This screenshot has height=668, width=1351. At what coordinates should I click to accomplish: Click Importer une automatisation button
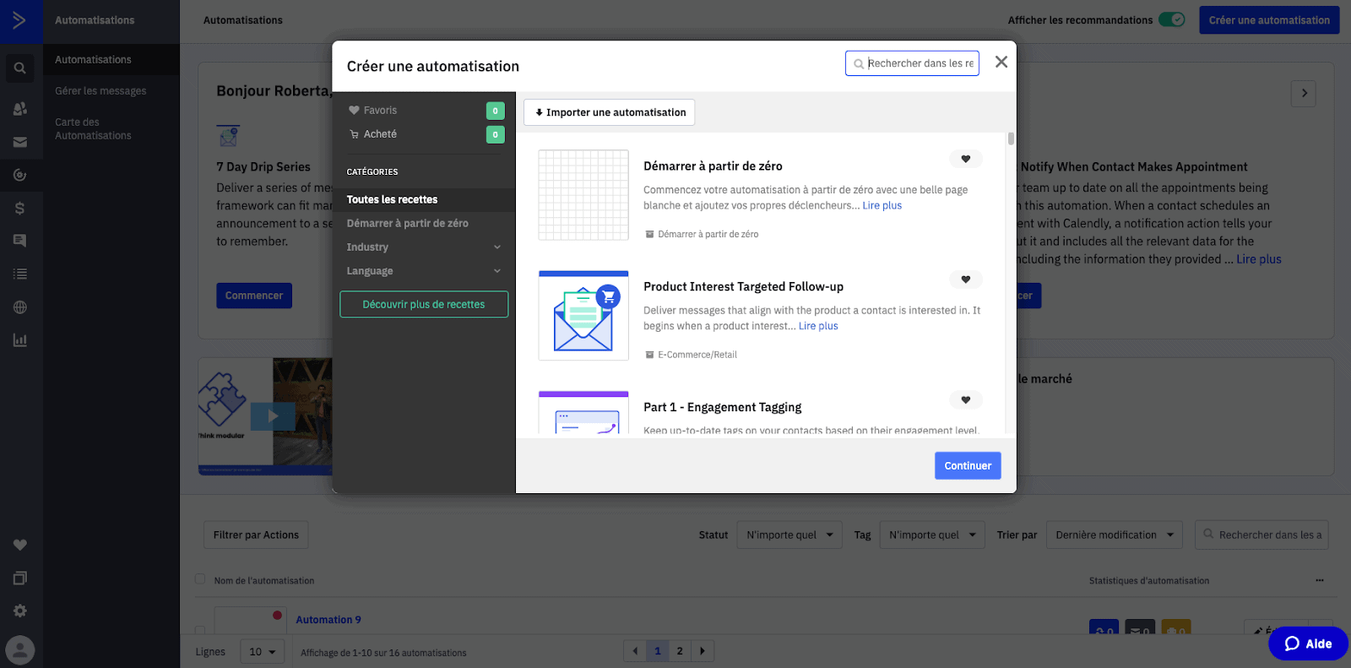(x=609, y=112)
